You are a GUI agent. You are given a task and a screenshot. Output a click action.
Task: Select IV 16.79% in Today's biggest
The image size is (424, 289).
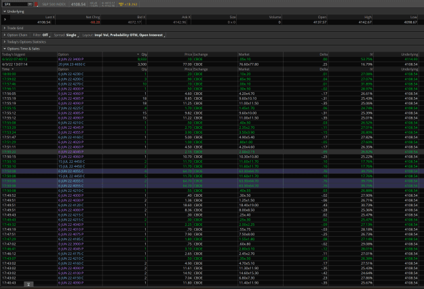click(367, 64)
